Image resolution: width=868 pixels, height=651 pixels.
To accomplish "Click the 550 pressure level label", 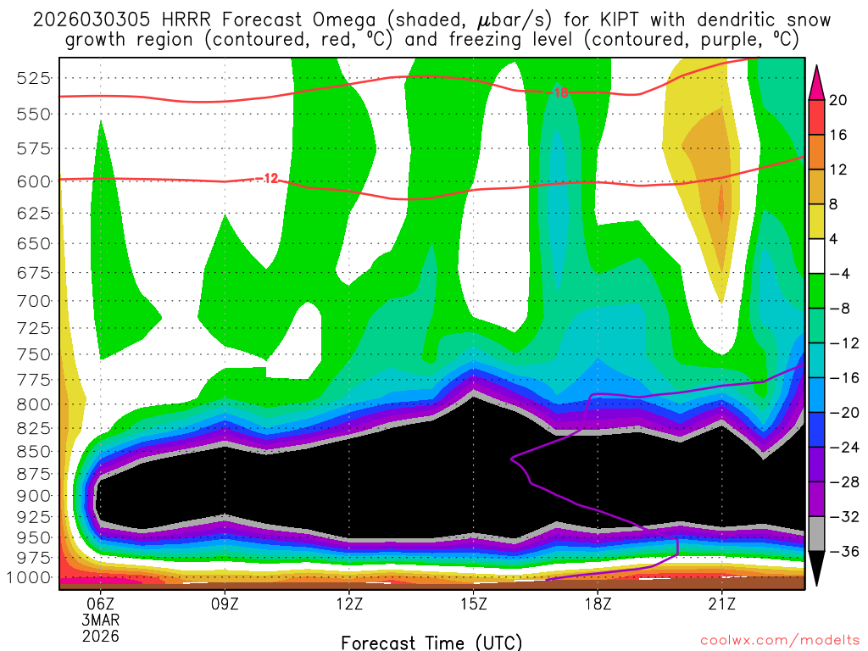I will click(x=34, y=114).
